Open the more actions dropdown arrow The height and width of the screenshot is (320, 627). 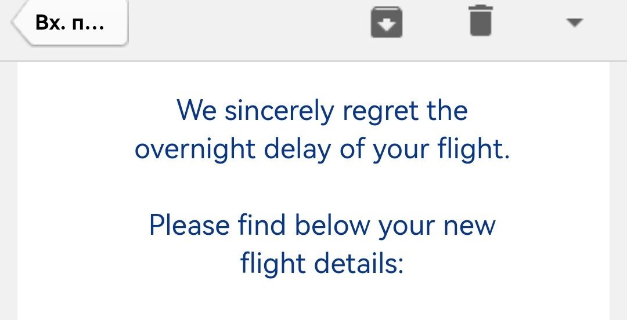click(574, 23)
